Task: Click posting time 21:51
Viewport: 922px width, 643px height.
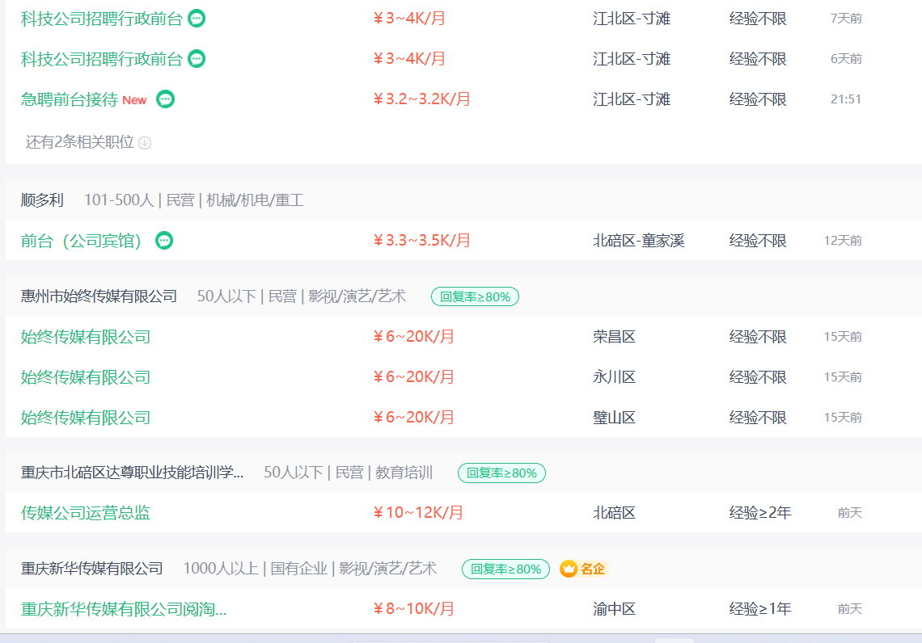Action: [x=845, y=99]
